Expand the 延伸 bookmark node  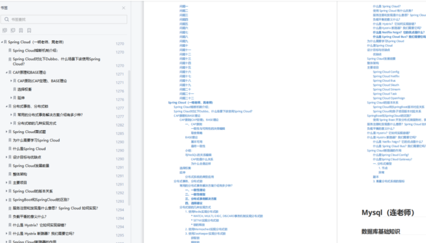[x=11, y=98]
